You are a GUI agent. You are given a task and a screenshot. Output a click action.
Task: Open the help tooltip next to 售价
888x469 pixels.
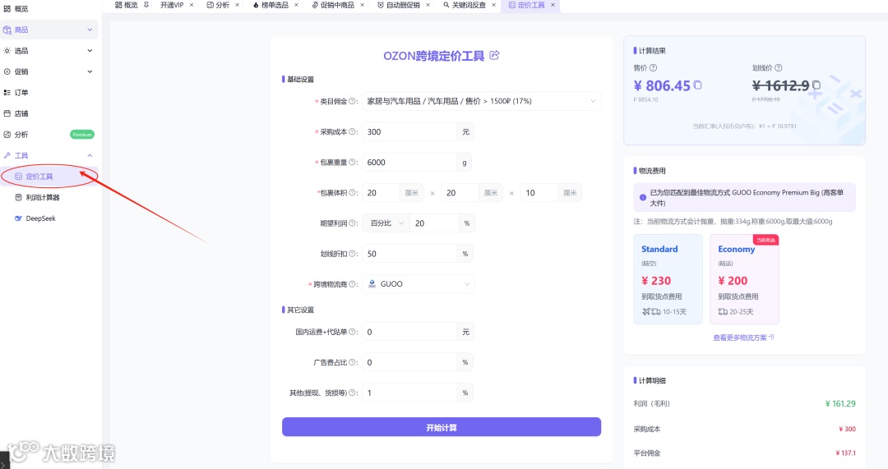653,68
